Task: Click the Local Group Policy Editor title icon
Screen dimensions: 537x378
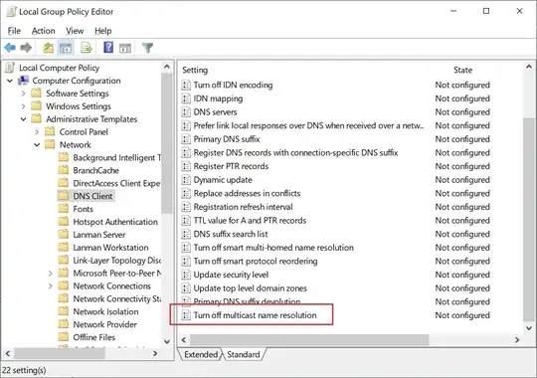Action: click(x=11, y=11)
